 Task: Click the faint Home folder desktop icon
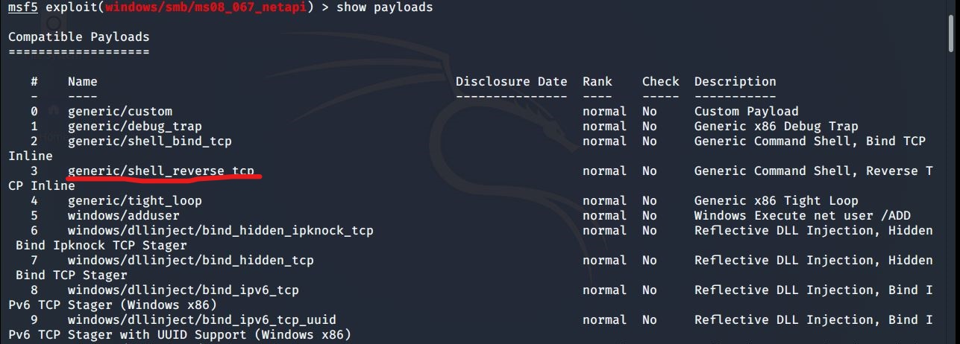click(54, 112)
